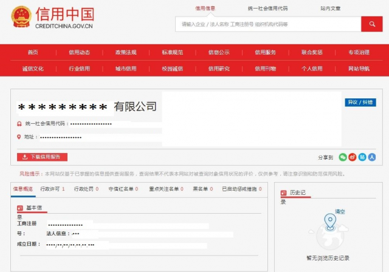This screenshot has width=389, height=272.
Task: Click 清空 to clear browsing history
Action: point(340,211)
